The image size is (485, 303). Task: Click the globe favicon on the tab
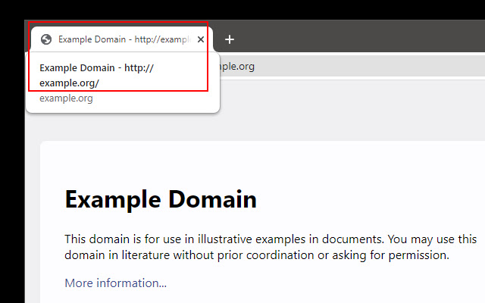pyautogui.click(x=46, y=39)
